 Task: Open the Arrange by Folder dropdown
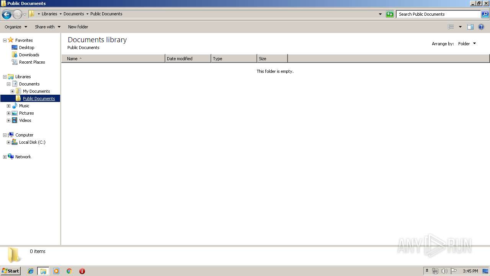point(467,44)
